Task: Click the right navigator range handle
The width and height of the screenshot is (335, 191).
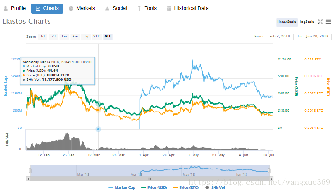Action: point(269,171)
